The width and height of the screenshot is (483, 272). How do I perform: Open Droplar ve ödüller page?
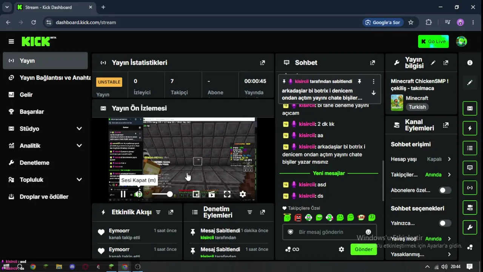(45, 197)
